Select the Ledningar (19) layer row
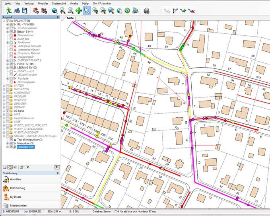270x216 pixels. [26, 147]
